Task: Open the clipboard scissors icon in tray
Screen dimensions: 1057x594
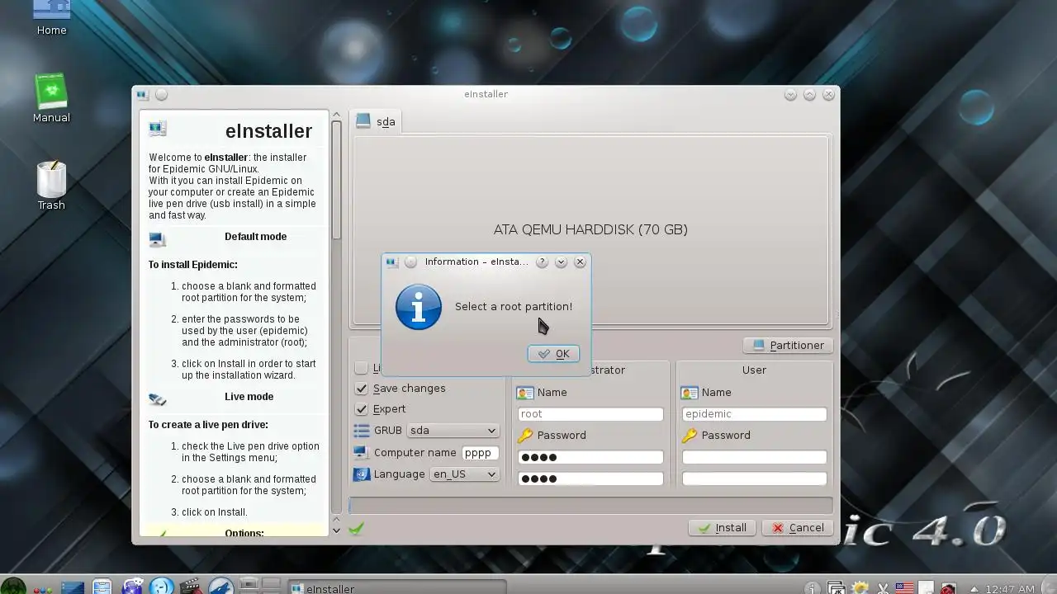Action: [883, 588]
